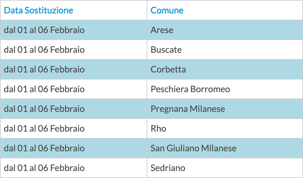Select the San Giuliano Milanese cell
This screenshot has width=303, height=178.
click(225, 148)
